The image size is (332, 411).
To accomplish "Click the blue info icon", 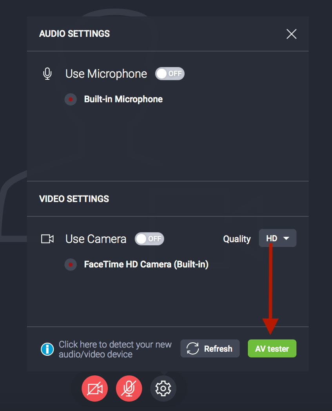I will [x=47, y=349].
